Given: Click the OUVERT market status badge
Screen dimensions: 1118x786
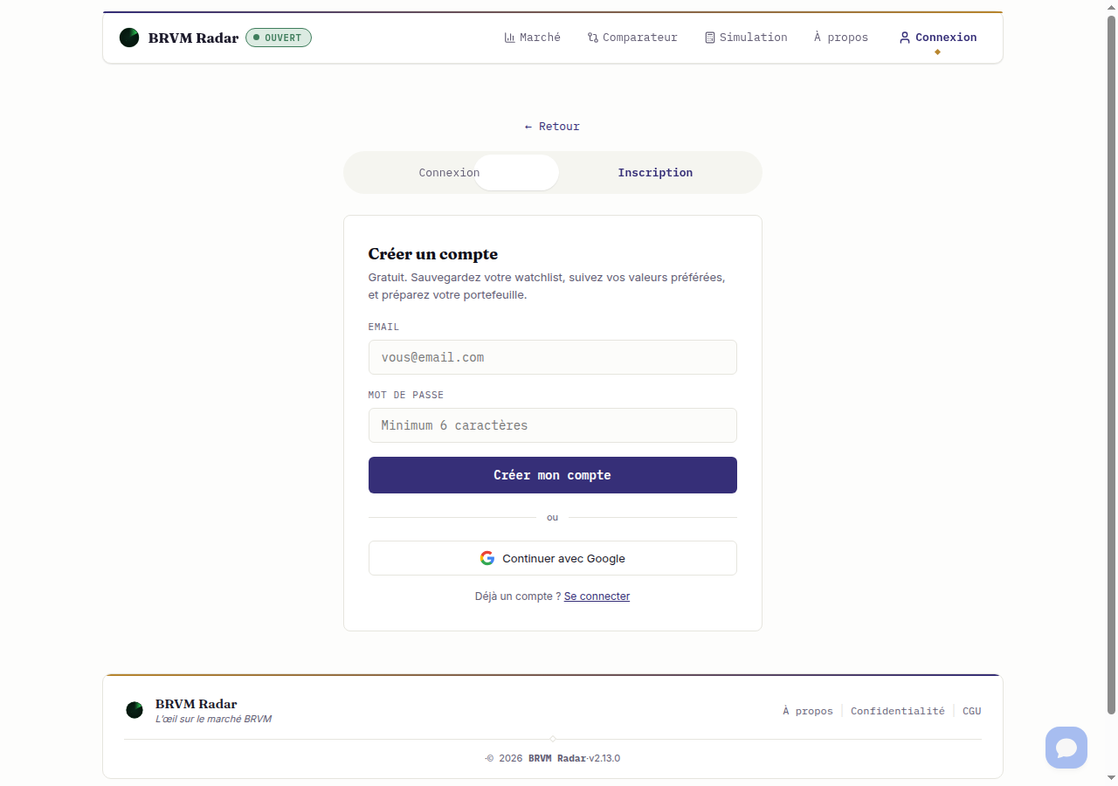Looking at the screenshot, I should point(279,38).
